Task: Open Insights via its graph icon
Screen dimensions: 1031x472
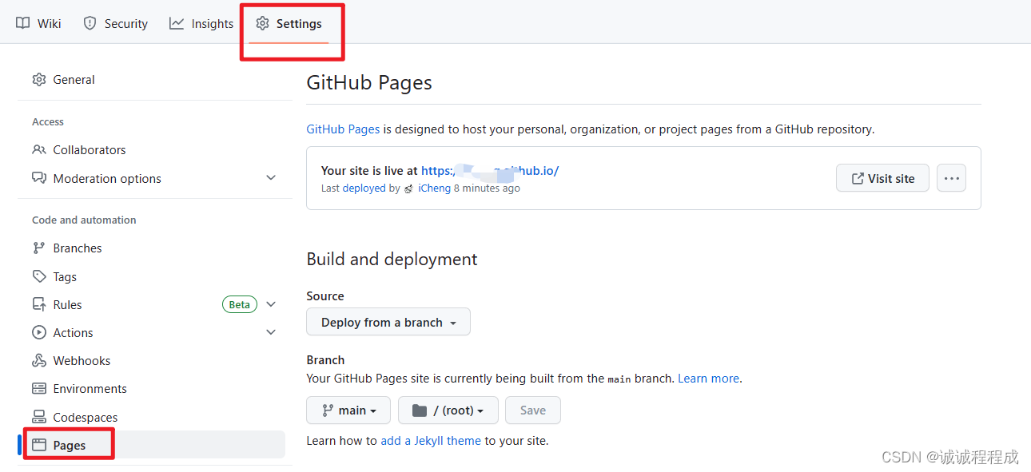Action: (x=177, y=23)
